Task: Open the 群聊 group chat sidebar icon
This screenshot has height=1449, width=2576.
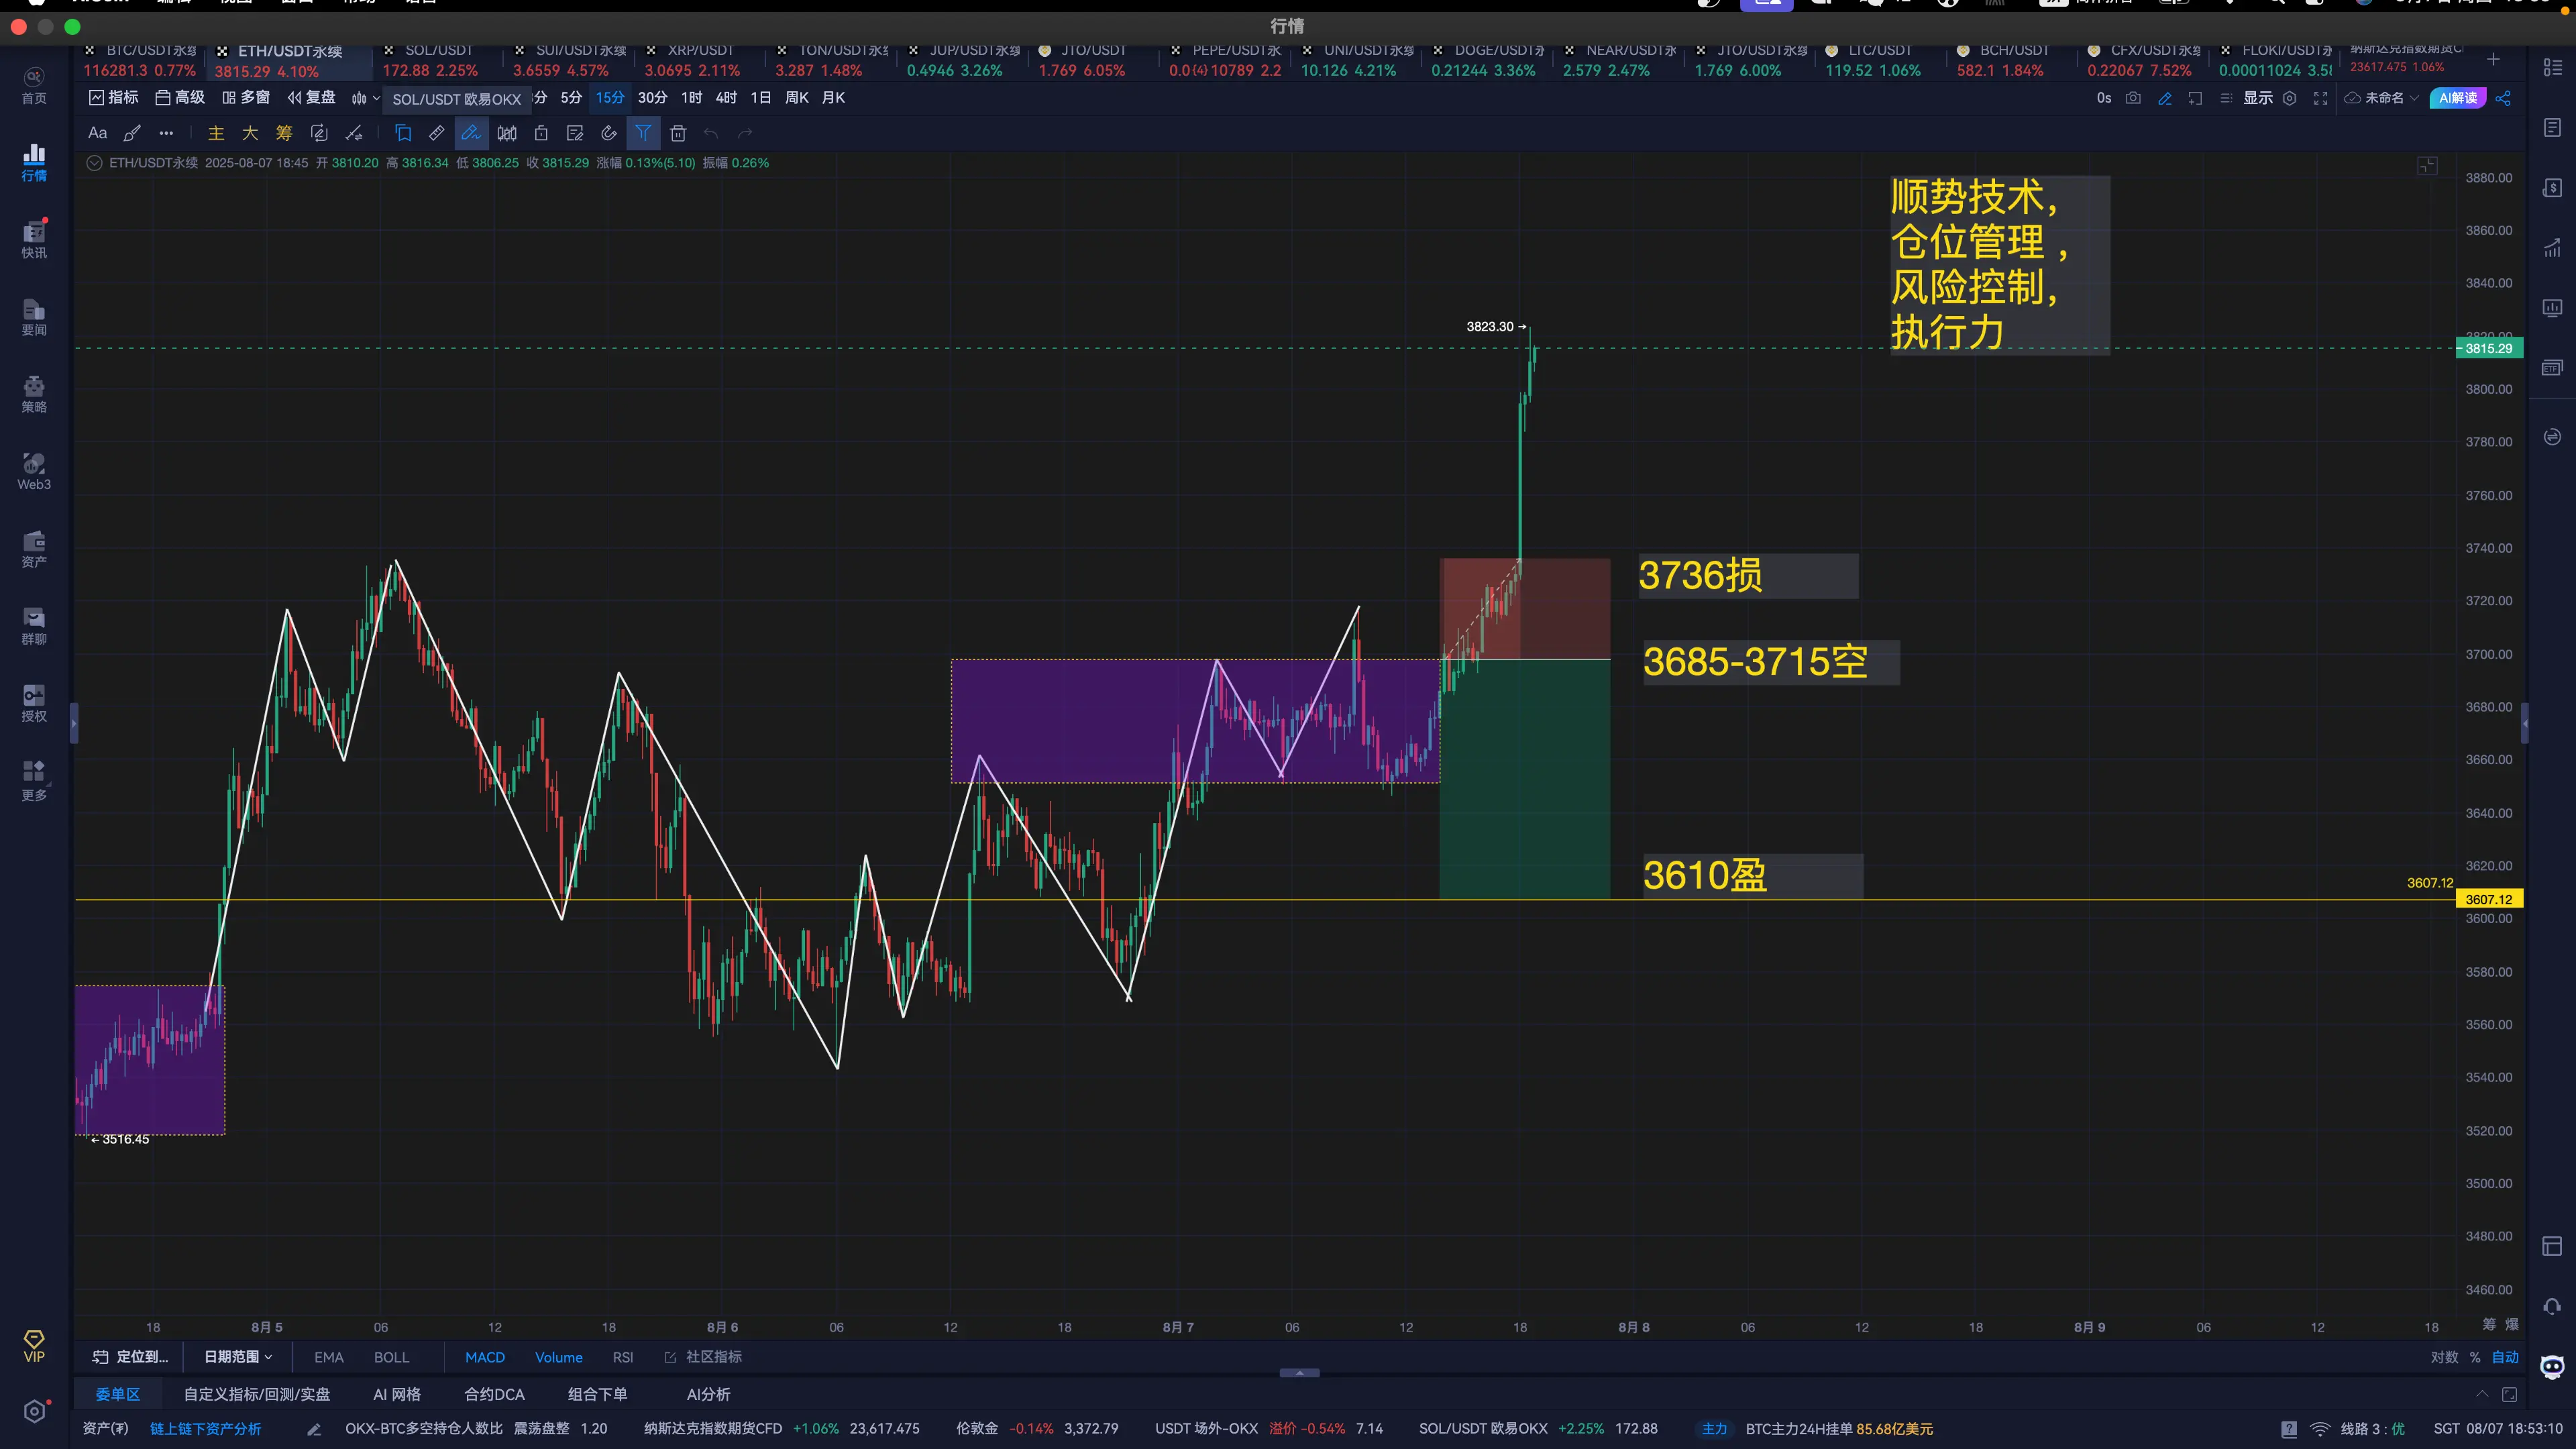Action: (34, 625)
